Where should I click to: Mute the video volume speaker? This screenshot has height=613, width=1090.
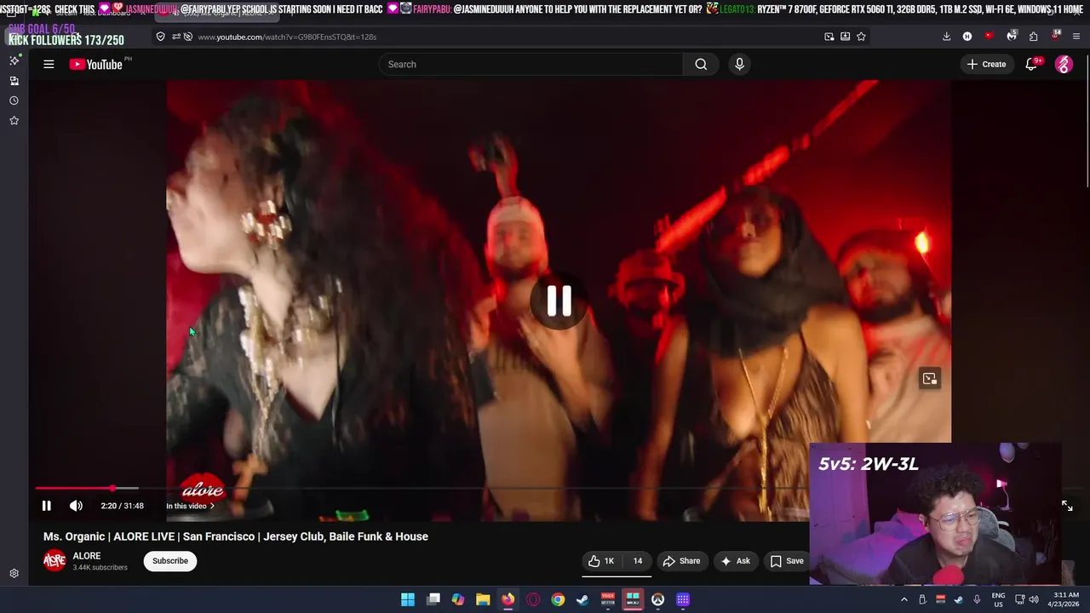76,506
